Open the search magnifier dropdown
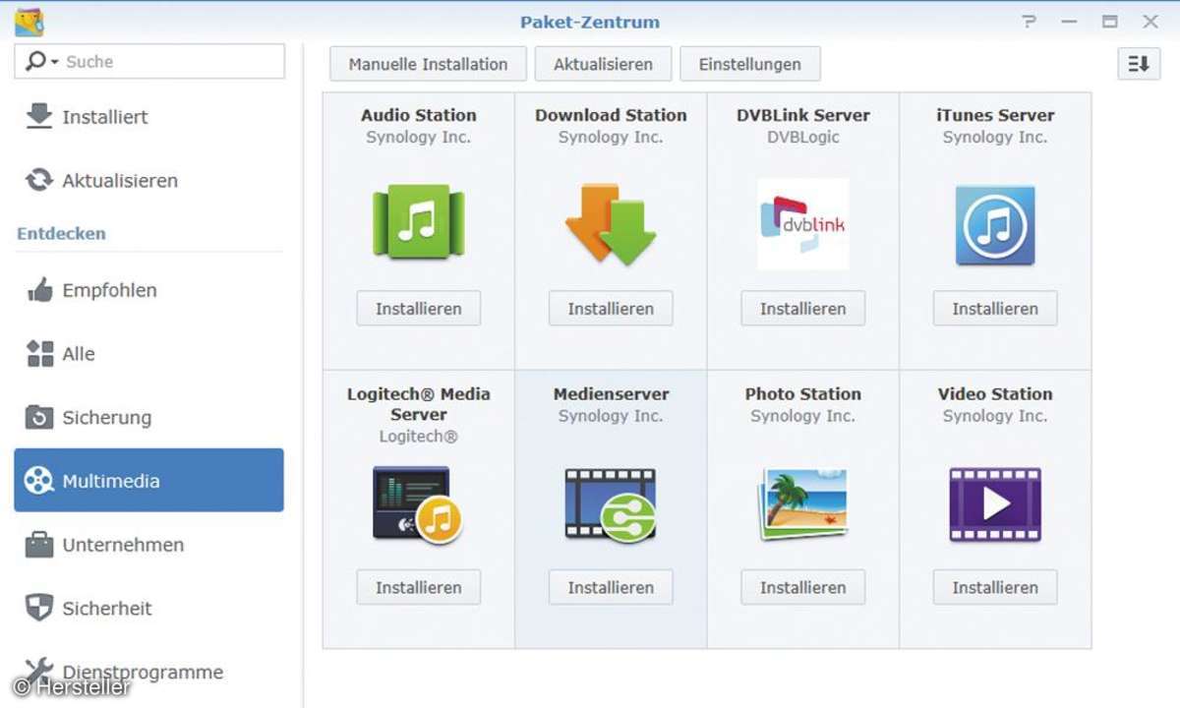 coord(40,61)
